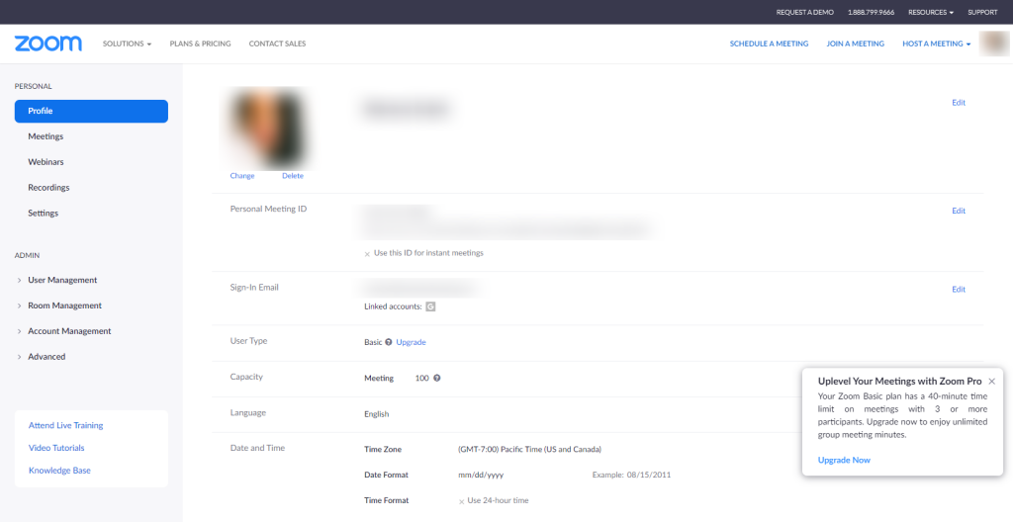Click the help icon beside Meeting capacity 100
1013x522 pixels.
click(x=437, y=378)
